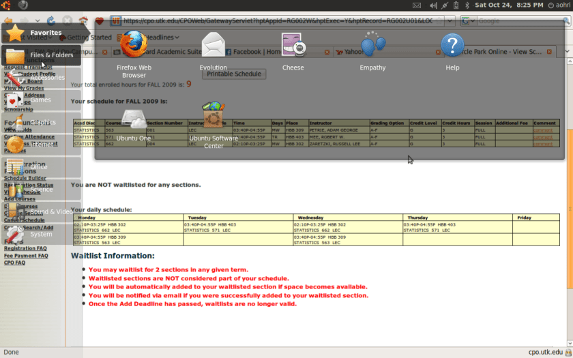Open the list all tabs dropdown
The image size is (573, 358).
[x=567, y=52]
